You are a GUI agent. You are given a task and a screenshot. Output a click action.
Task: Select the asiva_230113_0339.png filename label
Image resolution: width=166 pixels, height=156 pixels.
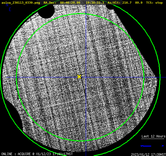[21, 3]
